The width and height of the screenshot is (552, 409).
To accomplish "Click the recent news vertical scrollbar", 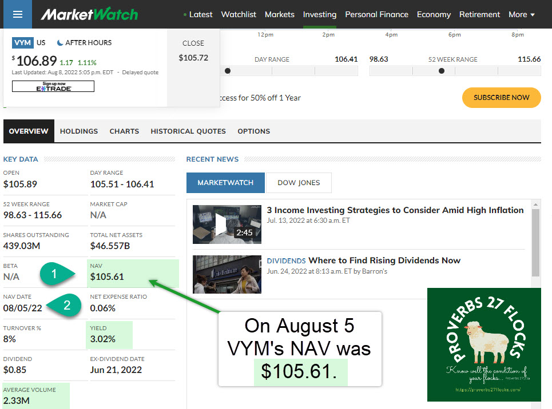I will pos(535,240).
